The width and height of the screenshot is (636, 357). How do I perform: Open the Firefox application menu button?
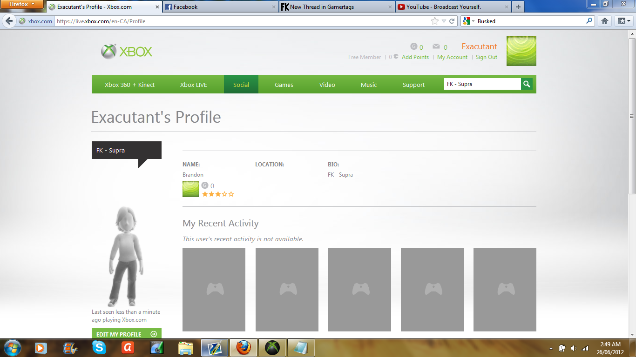click(22, 5)
